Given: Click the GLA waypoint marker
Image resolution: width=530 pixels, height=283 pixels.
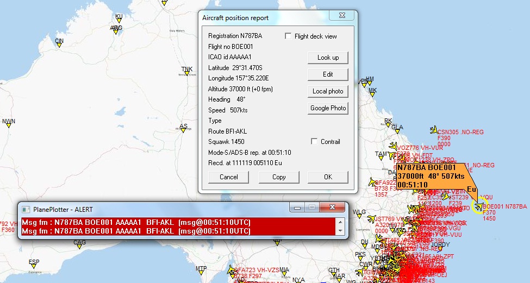Looking at the screenshot, I should coord(397,132).
